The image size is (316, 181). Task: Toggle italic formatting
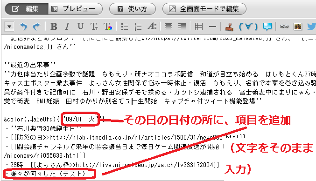[x=67, y=27]
